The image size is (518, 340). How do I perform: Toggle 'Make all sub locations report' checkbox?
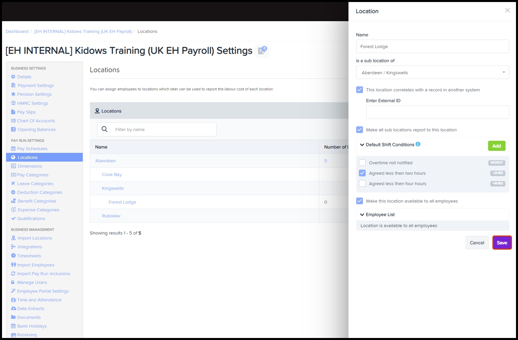[360, 130]
